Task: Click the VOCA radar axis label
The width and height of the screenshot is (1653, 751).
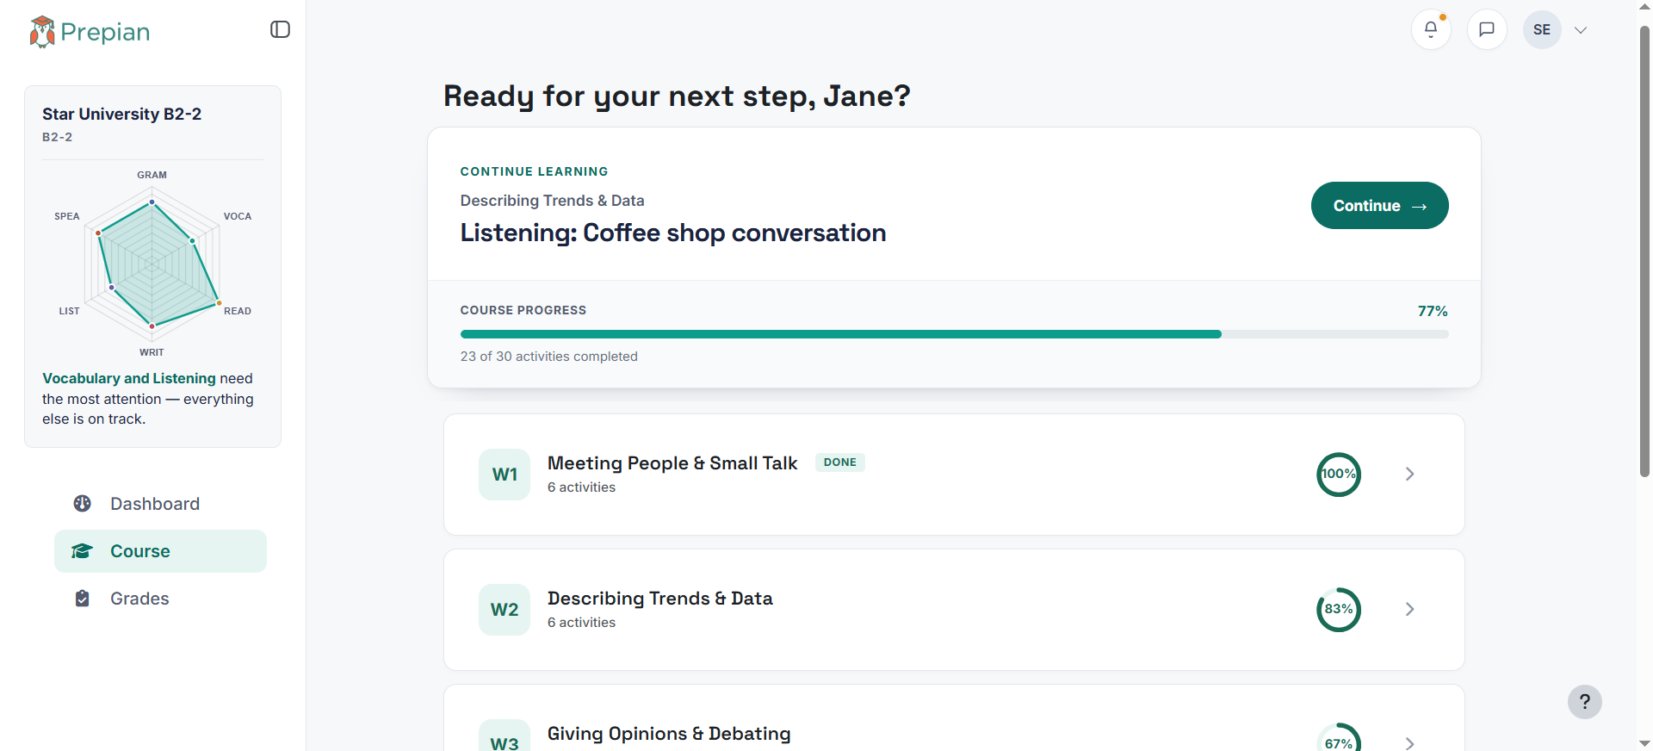Action: pos(238,216)
